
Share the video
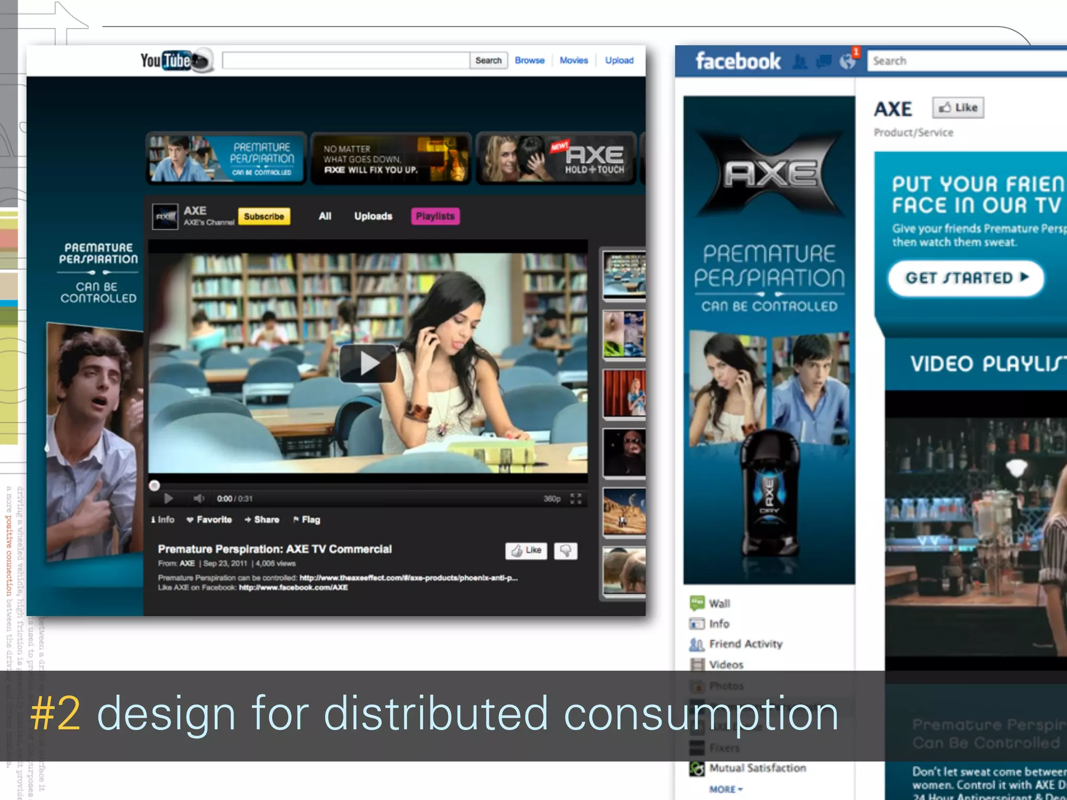tap(262, 519)
